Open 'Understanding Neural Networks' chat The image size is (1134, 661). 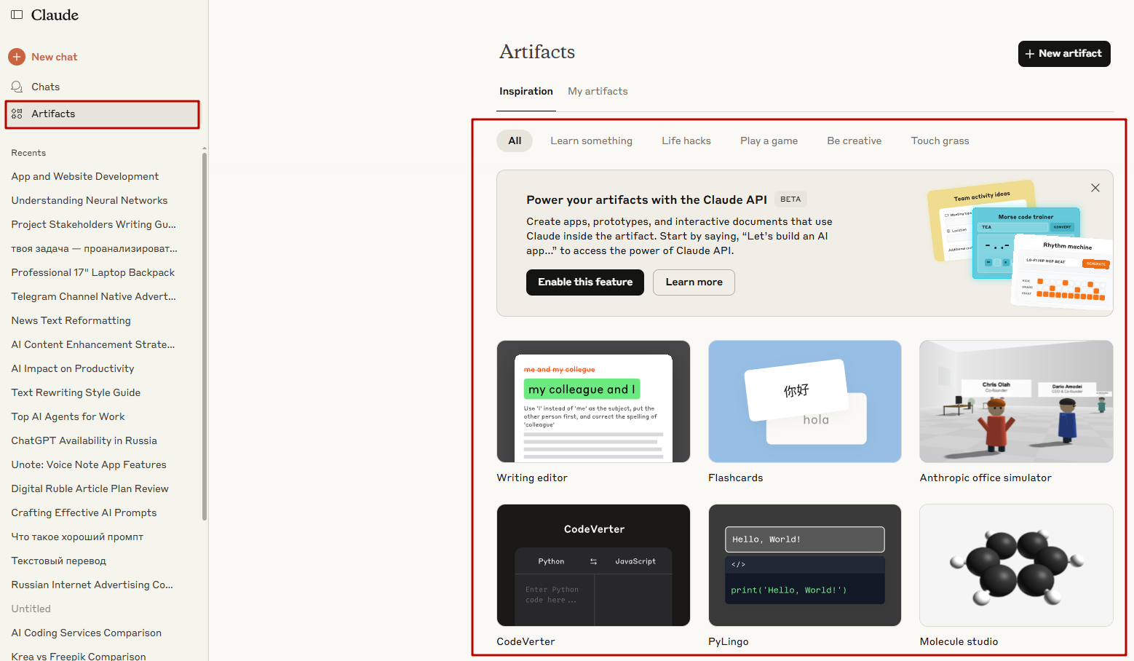[89, 200]
